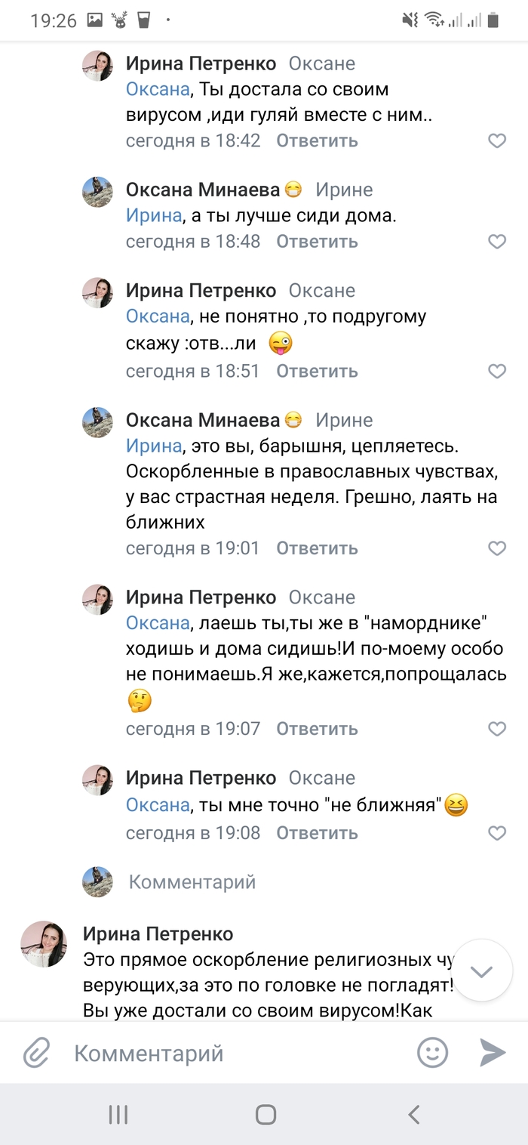The image size is (528, 1145).
Task: Tap the Android home navigation button
Action: click(x=266, y=1114)
